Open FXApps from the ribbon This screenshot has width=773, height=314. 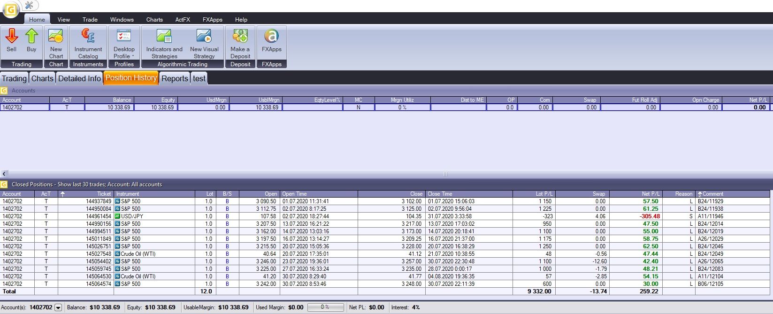click(272, 40)
